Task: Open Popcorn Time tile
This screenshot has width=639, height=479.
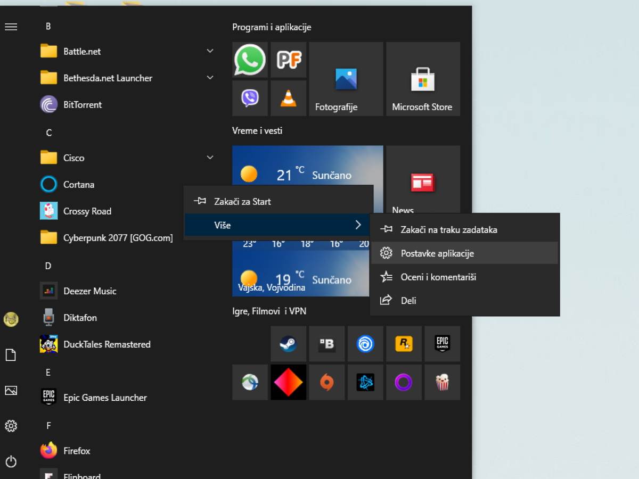Action: 442,382
